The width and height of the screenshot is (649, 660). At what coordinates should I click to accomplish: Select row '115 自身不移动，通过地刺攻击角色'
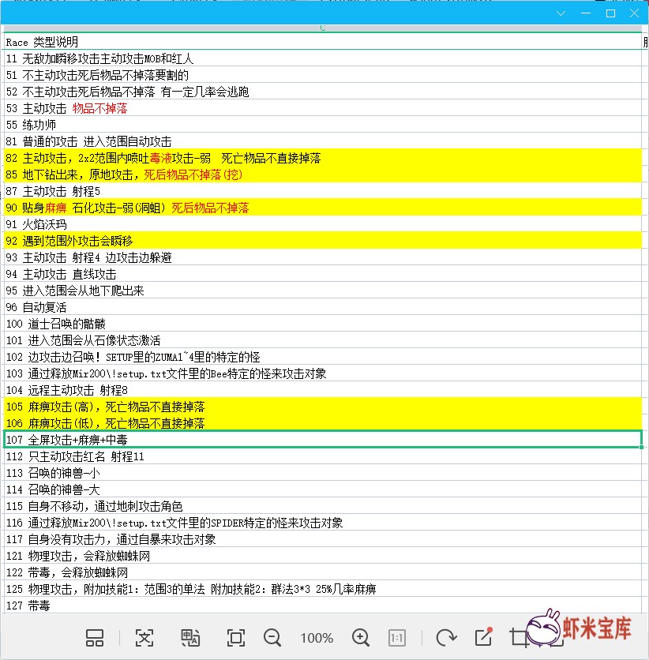coord(322,506)
